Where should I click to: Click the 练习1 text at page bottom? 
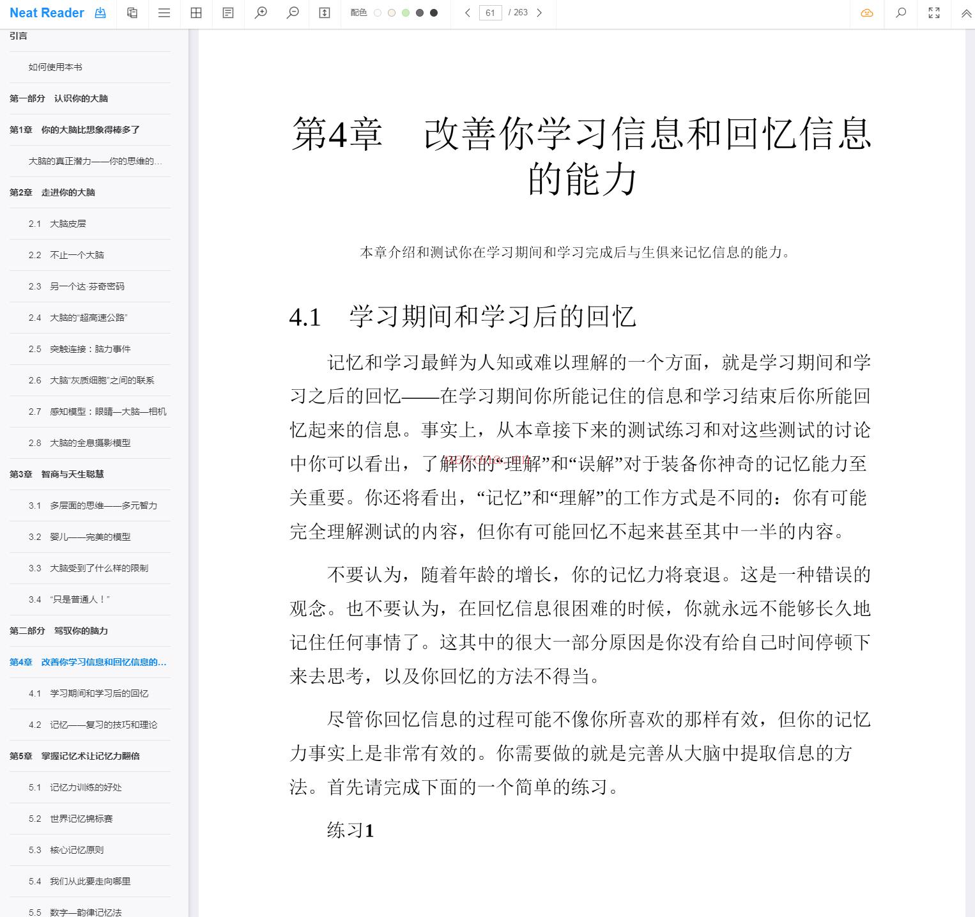tap(350, 830)
